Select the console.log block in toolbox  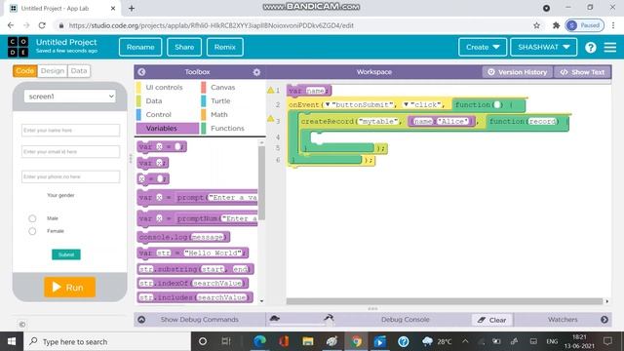pyautogui.click(x=183, y=237)
